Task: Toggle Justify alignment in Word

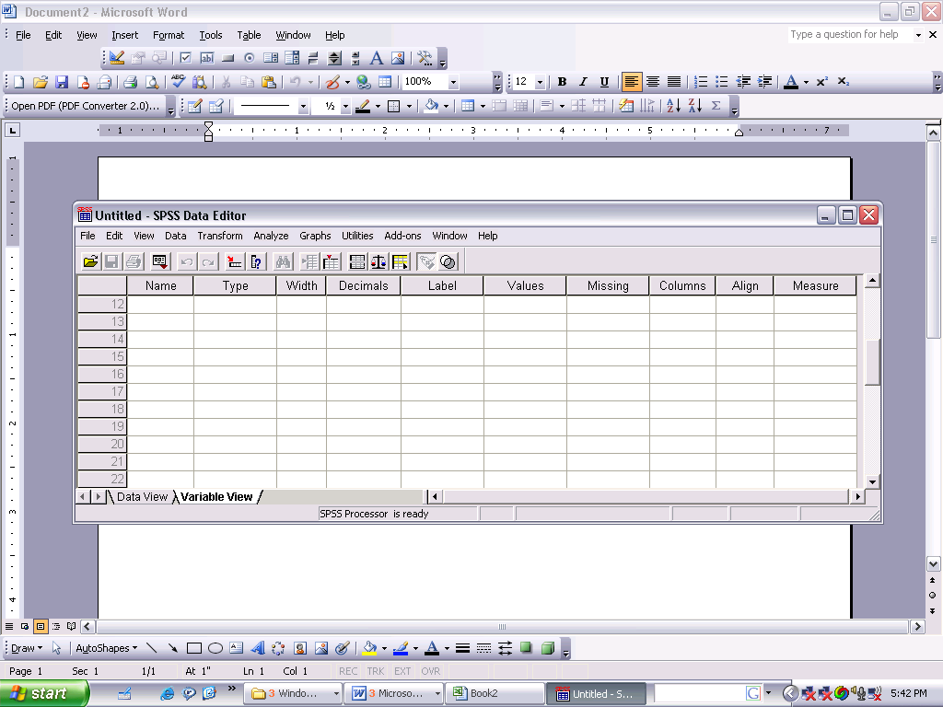Action: click(x=674, y=82)
